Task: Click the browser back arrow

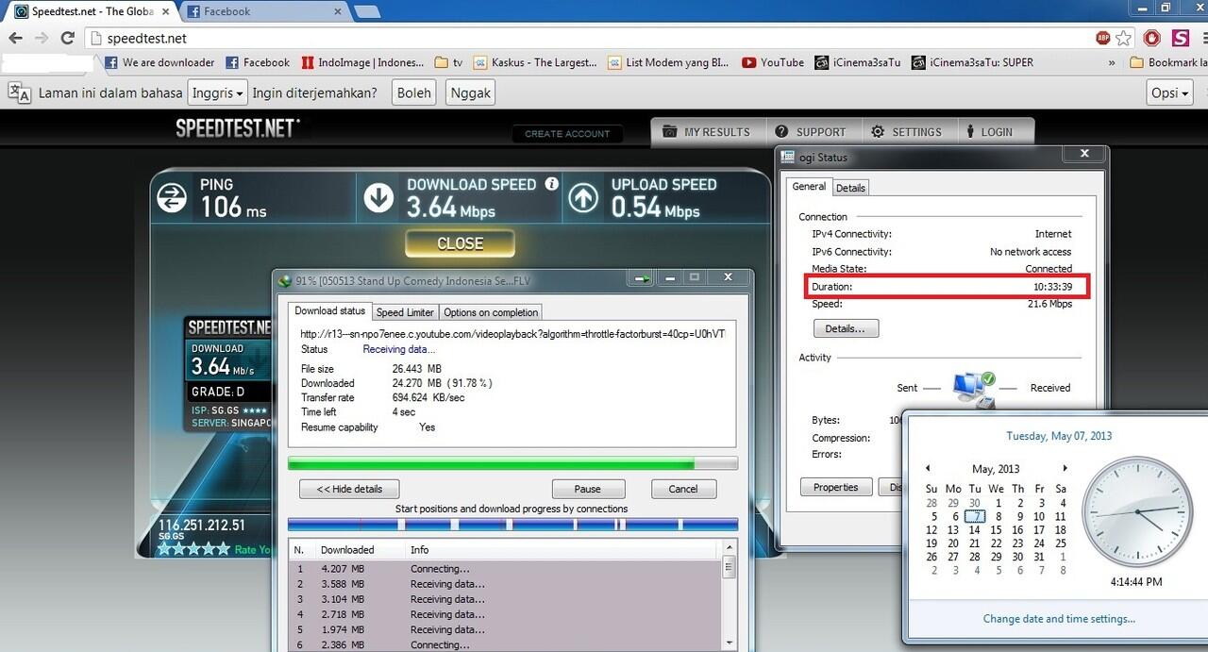Action: click(x=15, y=39)
